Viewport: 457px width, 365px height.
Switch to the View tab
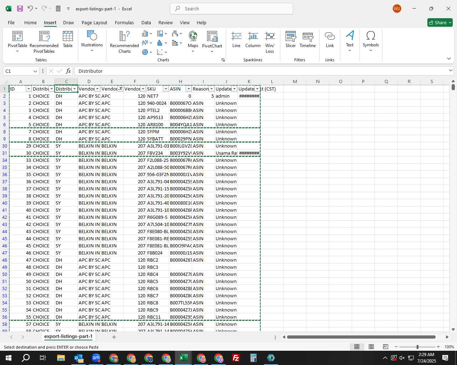tap(185, 22)
